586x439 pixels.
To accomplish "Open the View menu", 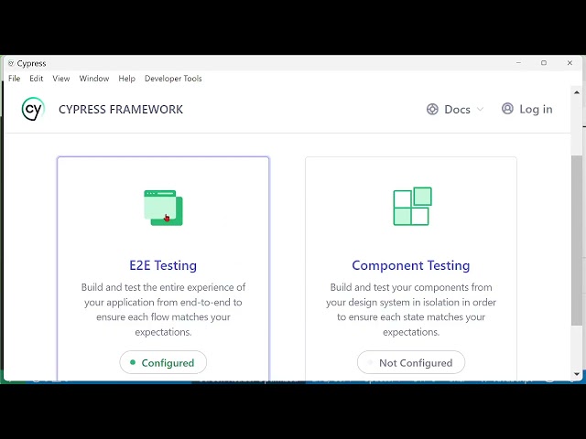I will point(61,79).
